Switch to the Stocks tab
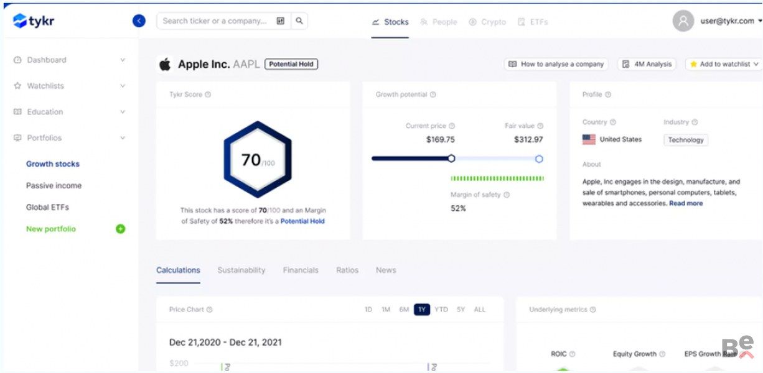Screen dimensions: 763x373 point(390,22)
